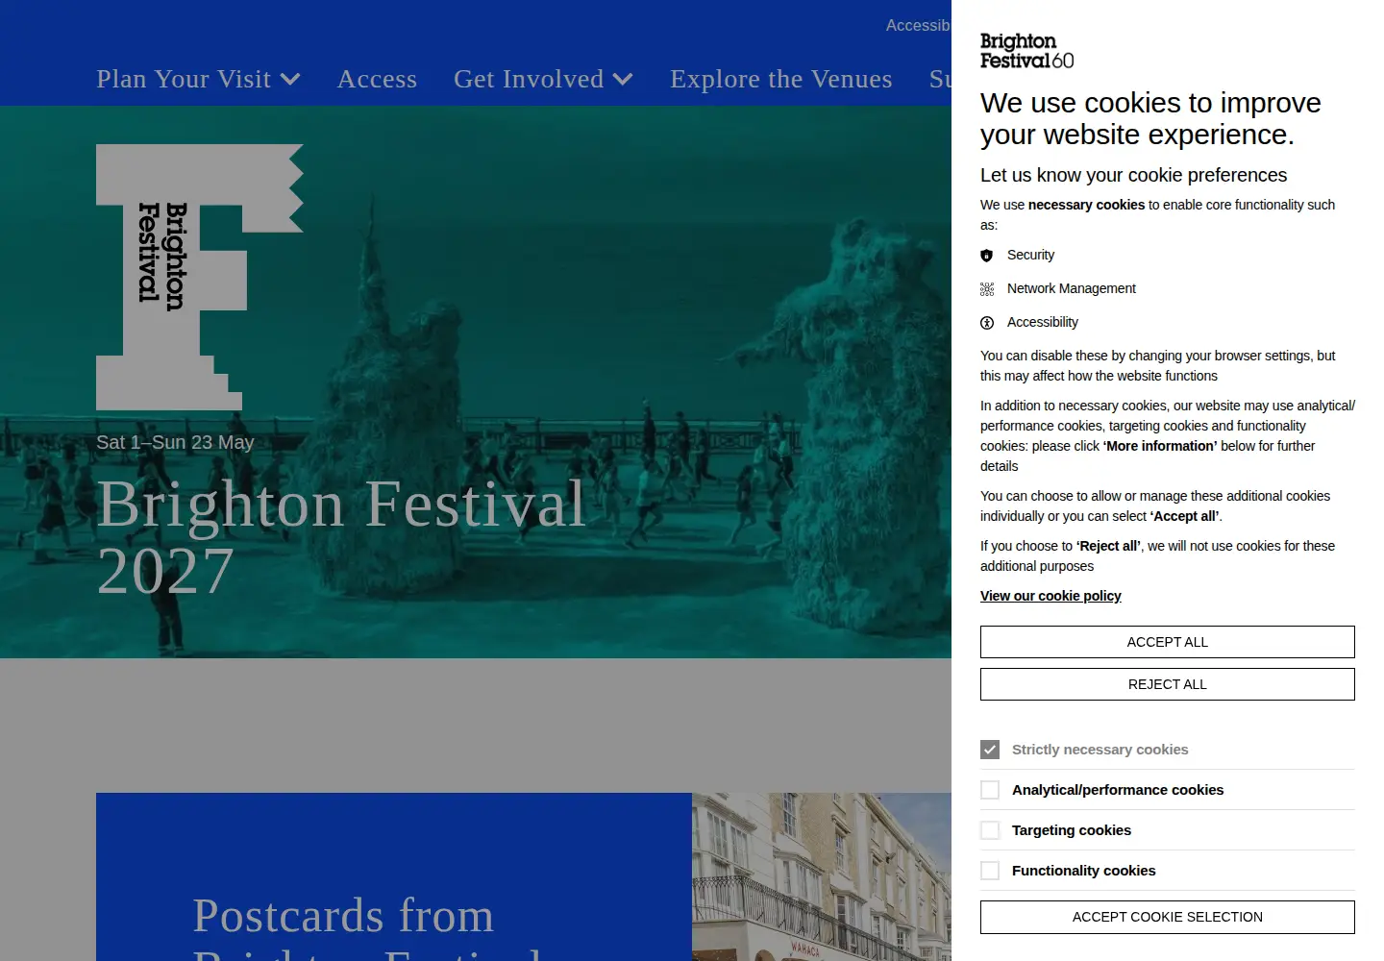1384x961 pixels.
Task: Click 'Let us know your cookie preferences' text
Action: pos(1133,175)
